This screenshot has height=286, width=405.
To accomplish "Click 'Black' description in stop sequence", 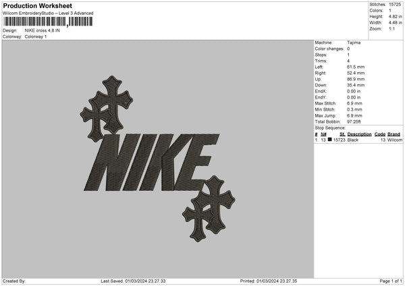I will pos(353,140).
